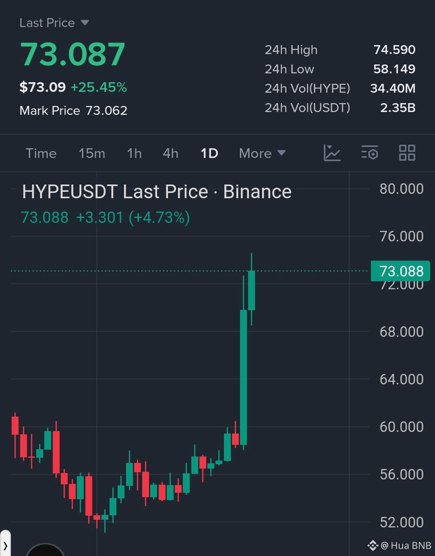
Task: Tap the 24h Vol(USDT) value 2.35B
Action: (x=398, y=108)
